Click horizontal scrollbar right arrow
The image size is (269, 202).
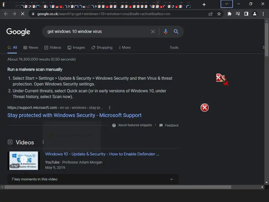click(262, 187)
